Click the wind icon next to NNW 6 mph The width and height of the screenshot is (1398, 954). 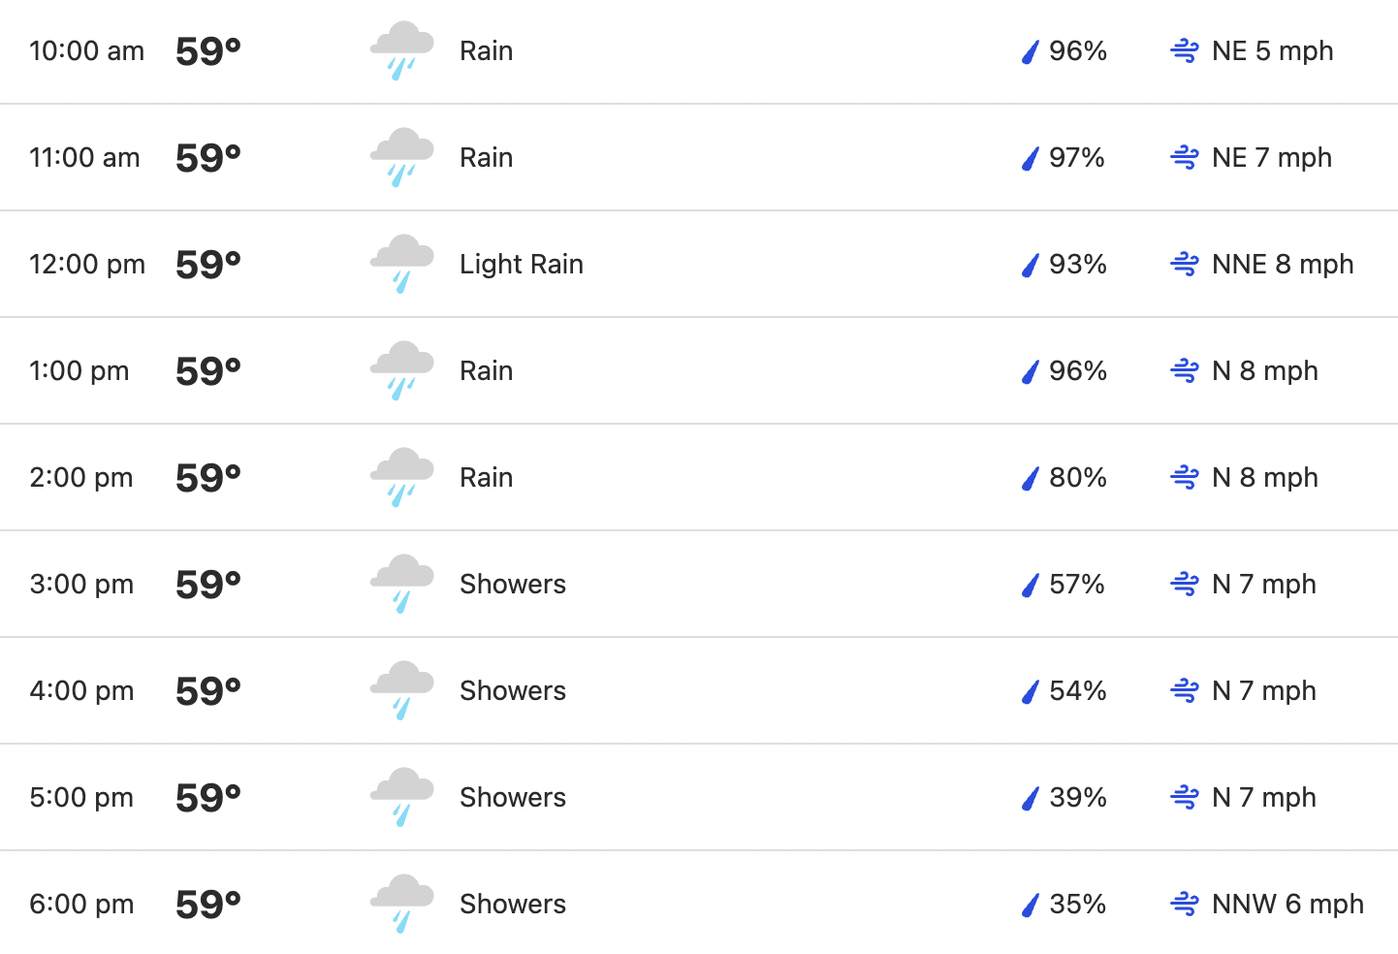(1184, 904)
